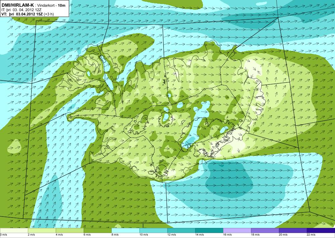Screen dimensions: 335x238
Task: Click the "0 m/s" legend label
Action: tap(4, 235)
